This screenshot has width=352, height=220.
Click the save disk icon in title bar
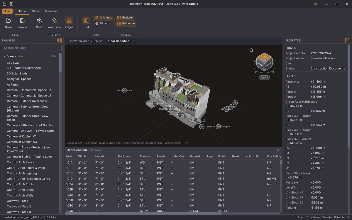tap(11, 4)
